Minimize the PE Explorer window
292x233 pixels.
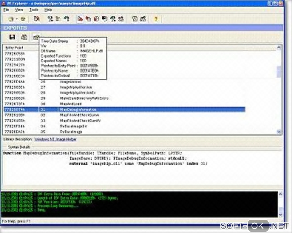coord(270,3)
